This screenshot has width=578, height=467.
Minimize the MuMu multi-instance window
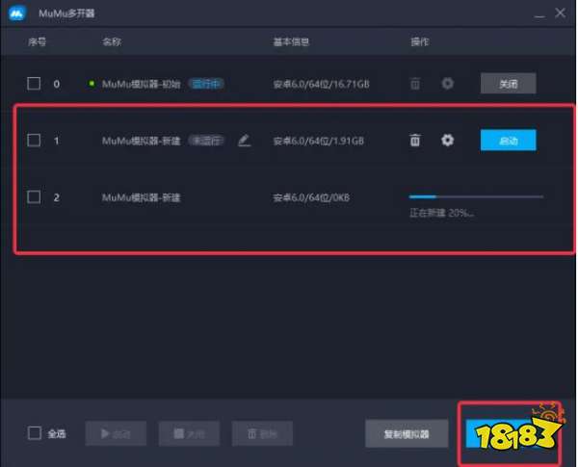point(539,14)
